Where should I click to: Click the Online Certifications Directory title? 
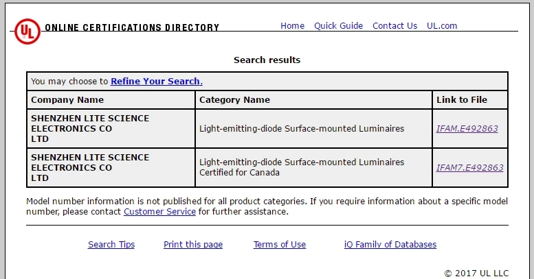coord(132,27)
